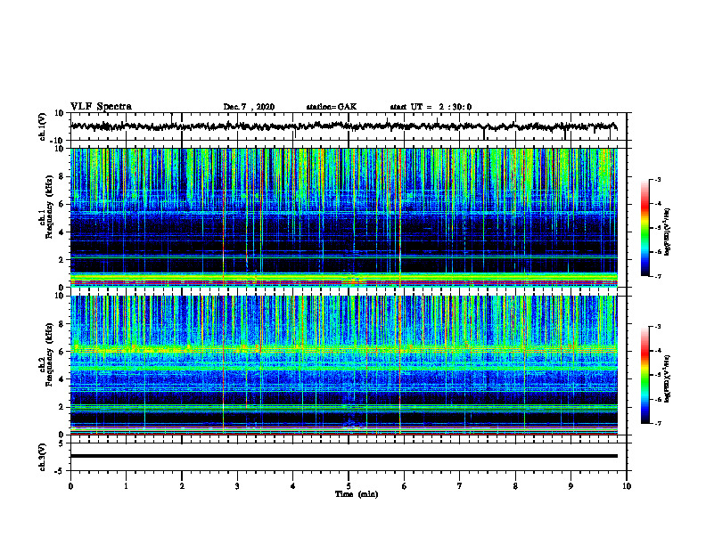Select the 9 minute tick on time axis

571,486
